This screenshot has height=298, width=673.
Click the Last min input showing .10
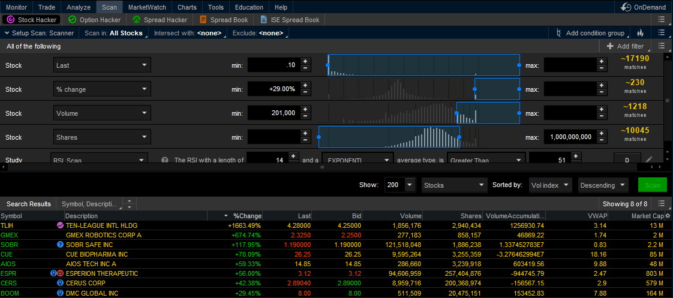click(274, 65)
